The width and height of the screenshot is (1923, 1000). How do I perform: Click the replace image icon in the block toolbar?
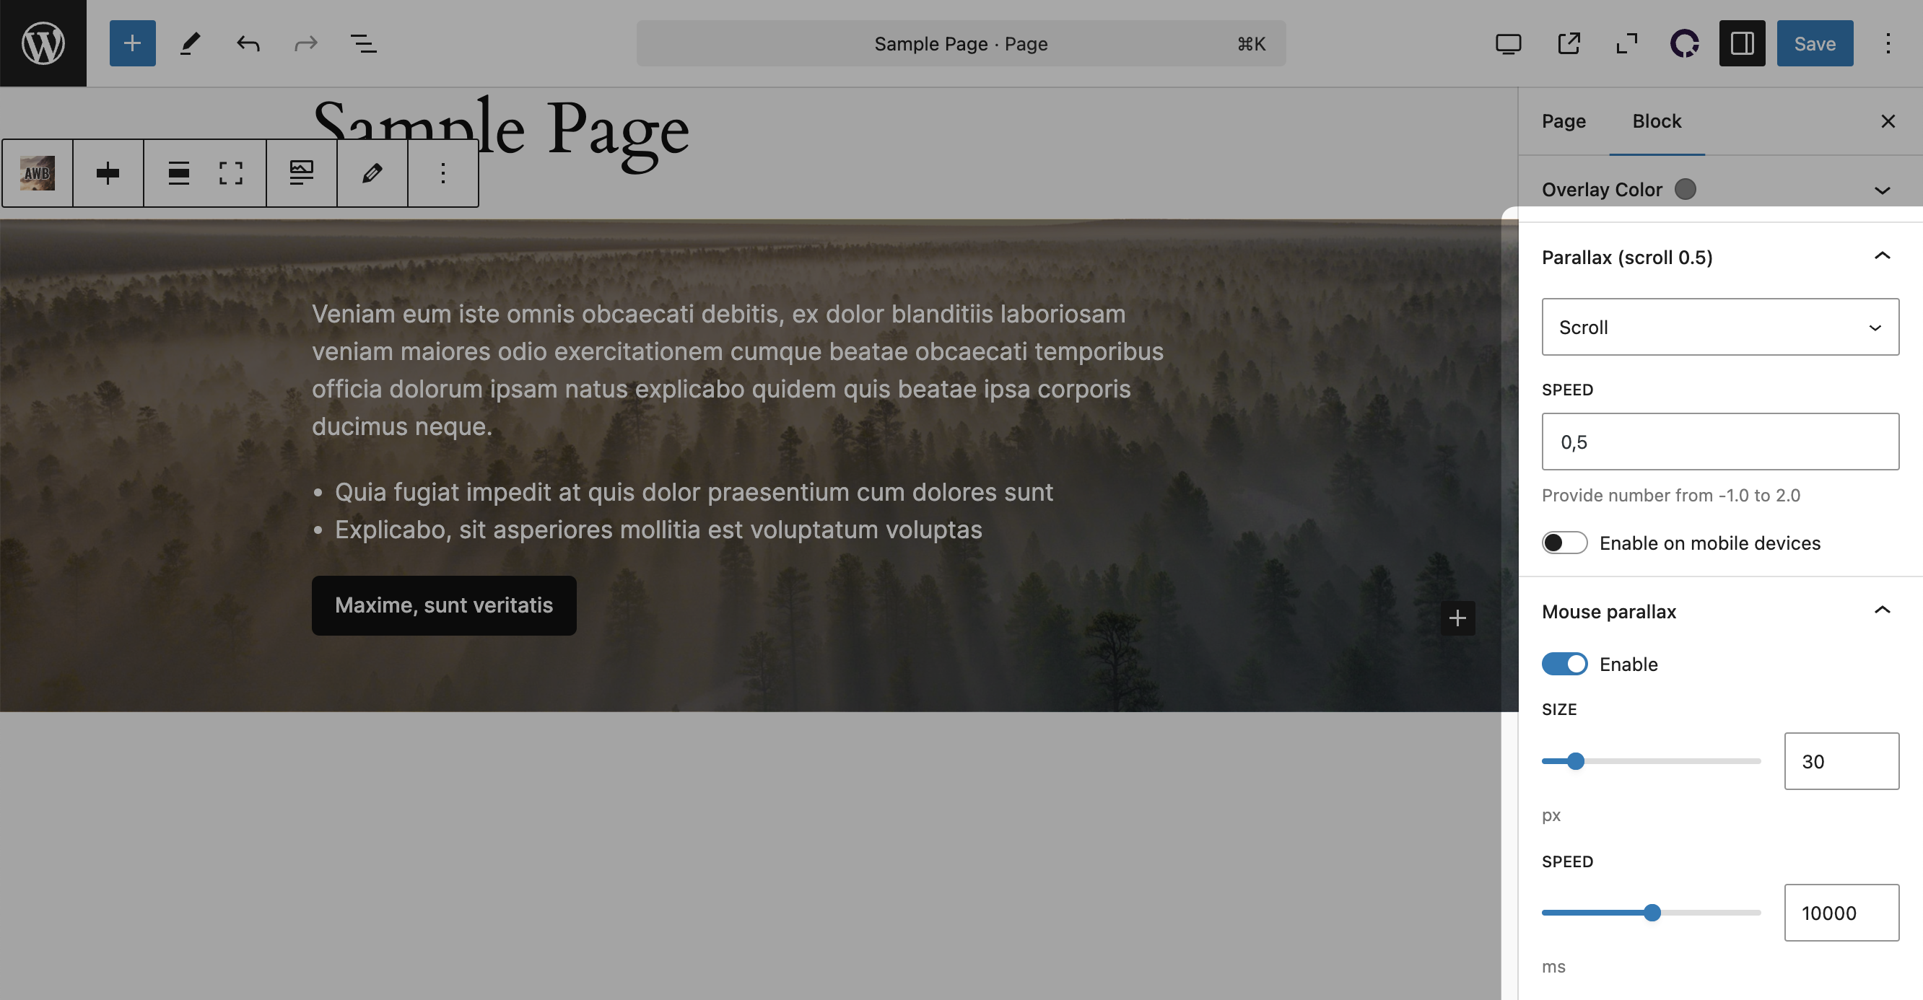(301, 172)
